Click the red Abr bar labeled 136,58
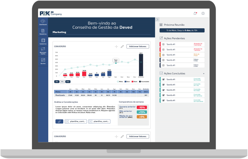This screenshot has width=248, height=159. (84, 74)
